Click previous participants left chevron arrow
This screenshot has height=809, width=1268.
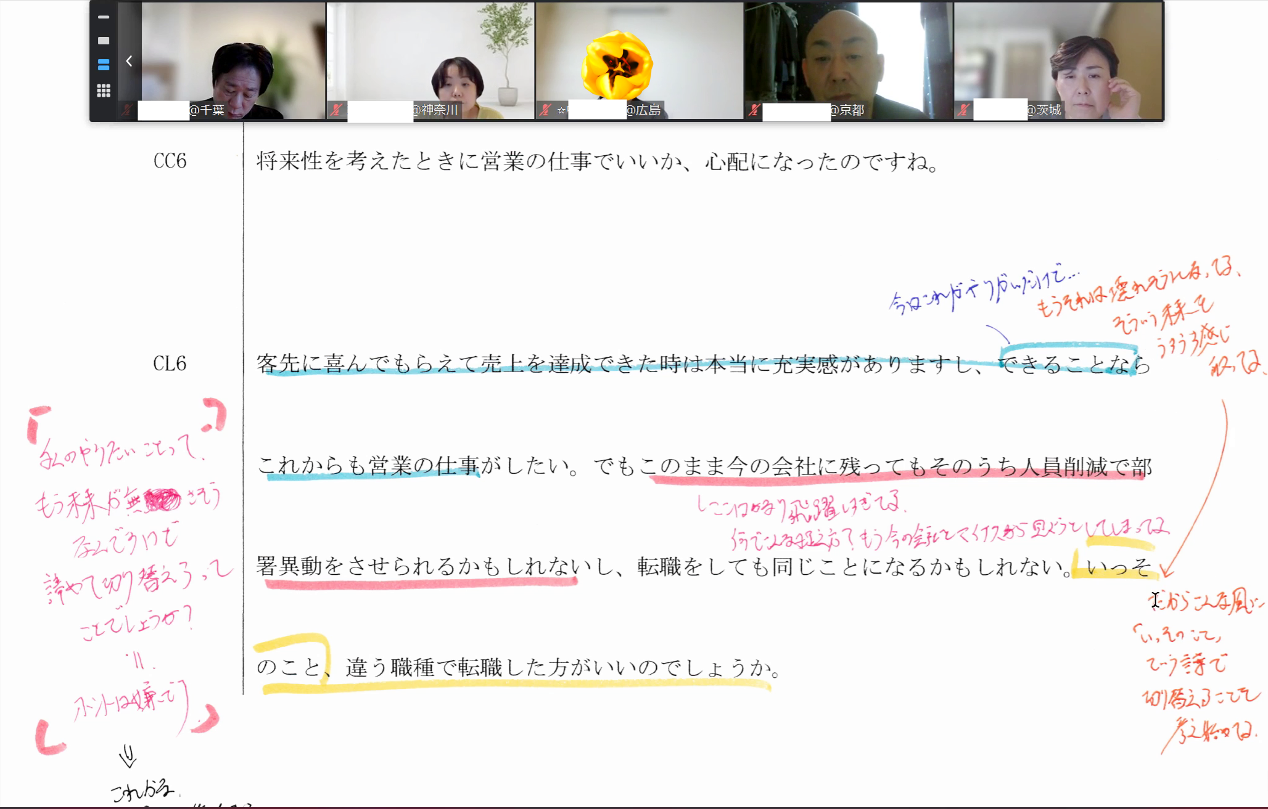pos(129,61)
